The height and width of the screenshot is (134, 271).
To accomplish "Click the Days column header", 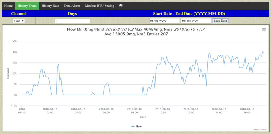I will tap(72, 14).
